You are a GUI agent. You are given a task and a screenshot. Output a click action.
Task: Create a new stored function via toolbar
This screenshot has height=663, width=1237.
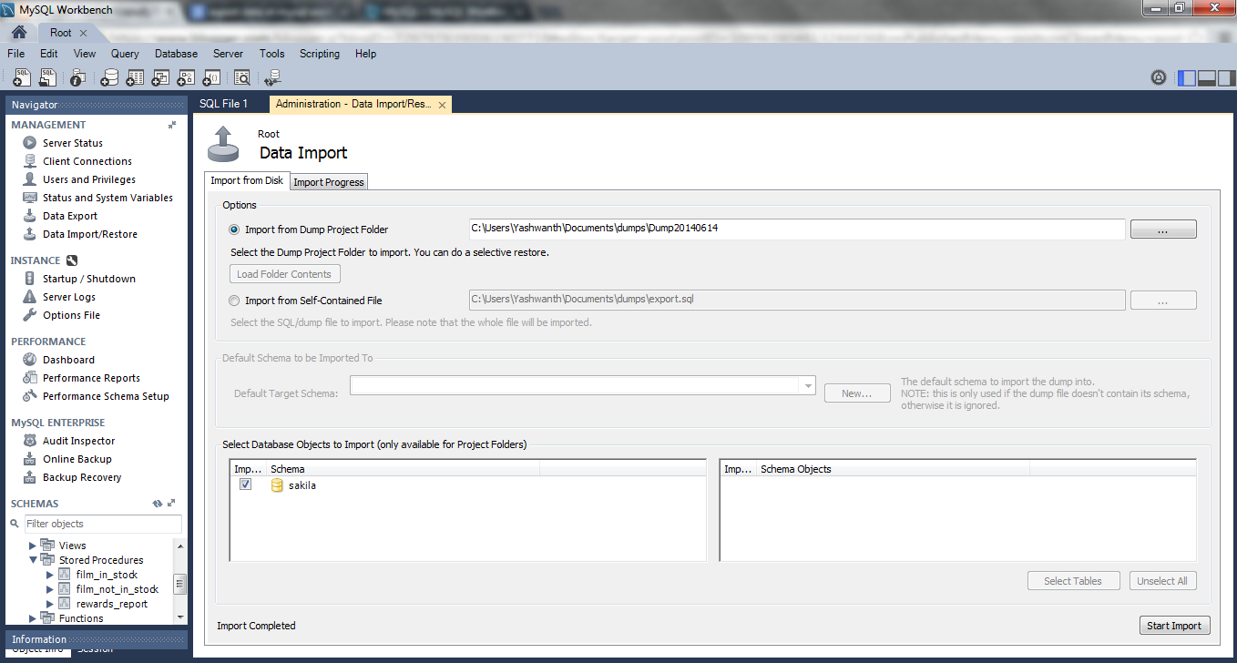210,77
